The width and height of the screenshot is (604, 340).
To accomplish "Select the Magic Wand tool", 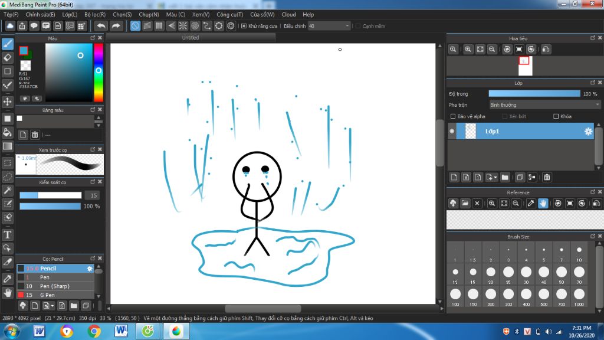I will coord(8,191).
